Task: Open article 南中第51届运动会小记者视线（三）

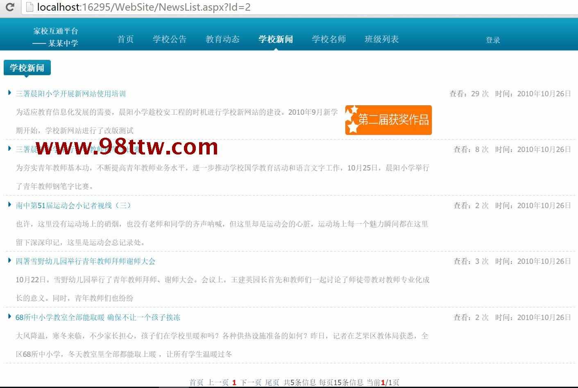Action: pos(73,205)
